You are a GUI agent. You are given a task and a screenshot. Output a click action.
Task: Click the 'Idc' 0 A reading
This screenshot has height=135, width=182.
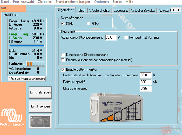(x=26, y=58)
